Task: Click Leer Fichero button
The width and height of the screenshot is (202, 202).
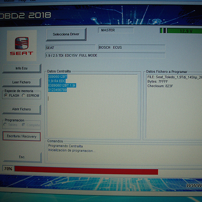Action: click(x=22, y=82)
